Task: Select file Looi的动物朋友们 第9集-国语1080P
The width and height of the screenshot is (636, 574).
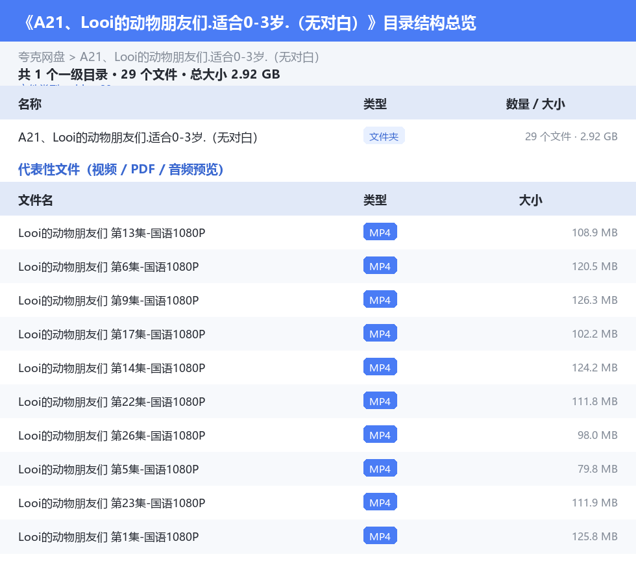Action: (108, 301)
